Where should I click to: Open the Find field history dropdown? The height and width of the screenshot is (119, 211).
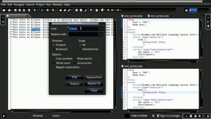pos(101,29)
